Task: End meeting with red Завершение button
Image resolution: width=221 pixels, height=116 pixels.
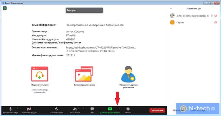Action: point(157,110)
